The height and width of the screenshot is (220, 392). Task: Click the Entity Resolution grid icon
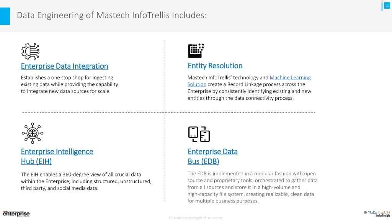coord(196,51)
